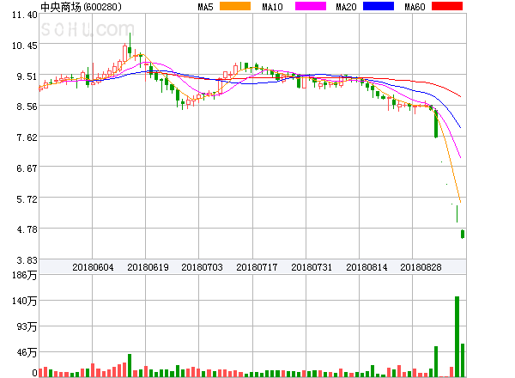Click the 186万 volume axis label
This screenshot has height=378, width=515.
point(25,275)
